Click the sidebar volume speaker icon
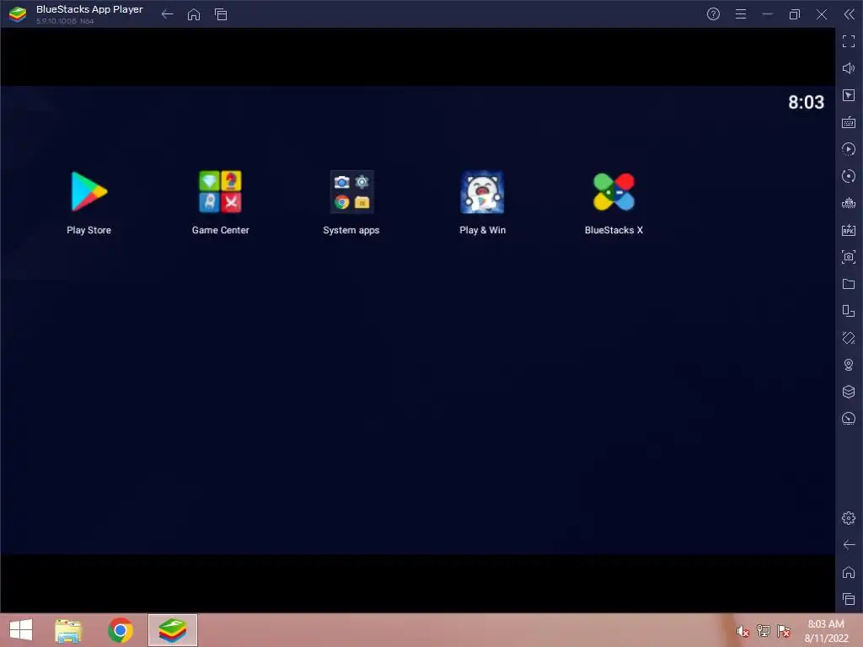 pyautogui.click(x=849, y=68)
